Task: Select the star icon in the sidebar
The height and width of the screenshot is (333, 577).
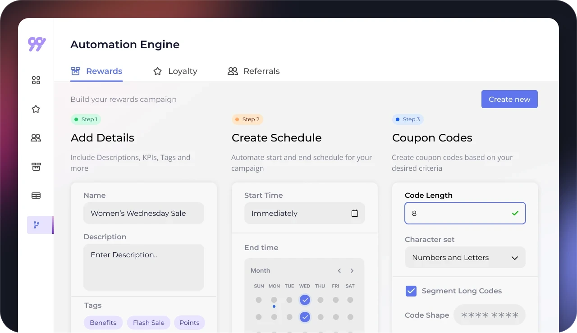Action: pyautogui.click(x=36, y=109)
